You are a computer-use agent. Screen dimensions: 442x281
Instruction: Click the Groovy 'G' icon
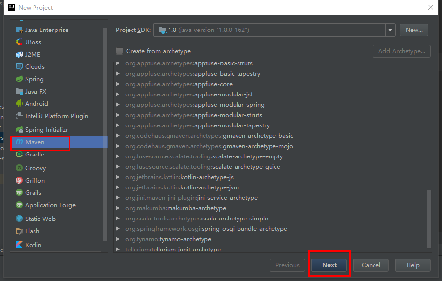pos(19,168)
